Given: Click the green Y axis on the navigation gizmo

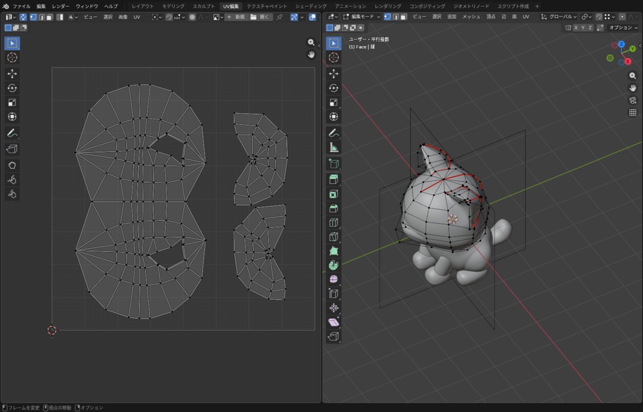Looking at the screenshot, I should coord(633,48).
